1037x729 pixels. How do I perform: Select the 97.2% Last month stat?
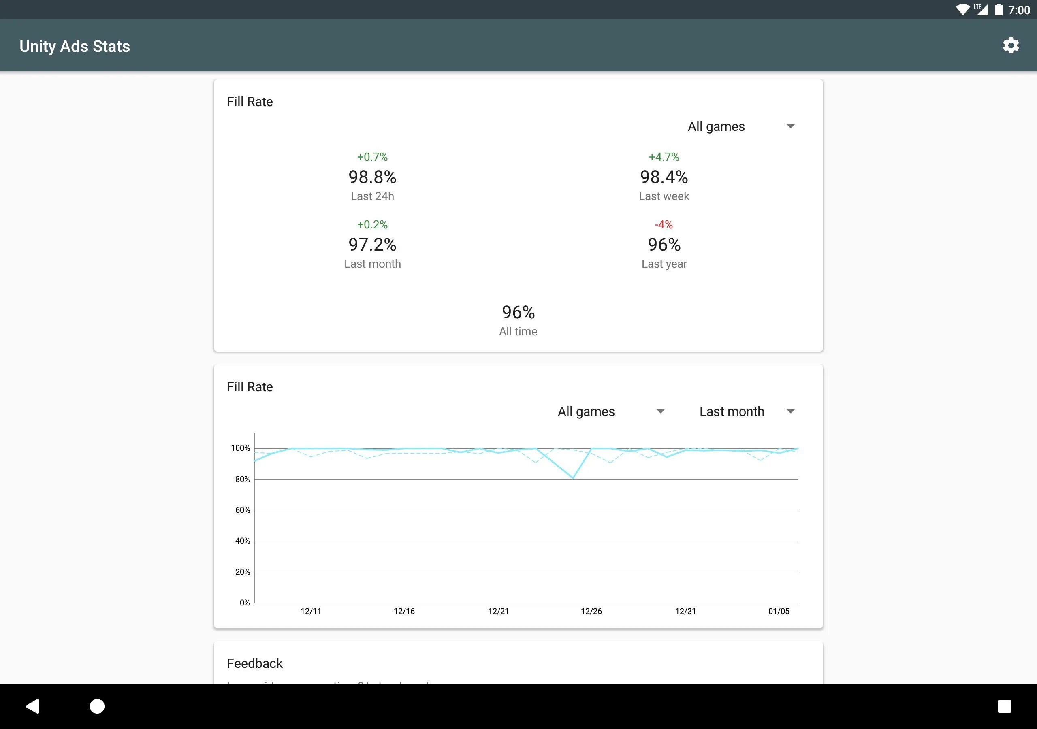point(372,245)
